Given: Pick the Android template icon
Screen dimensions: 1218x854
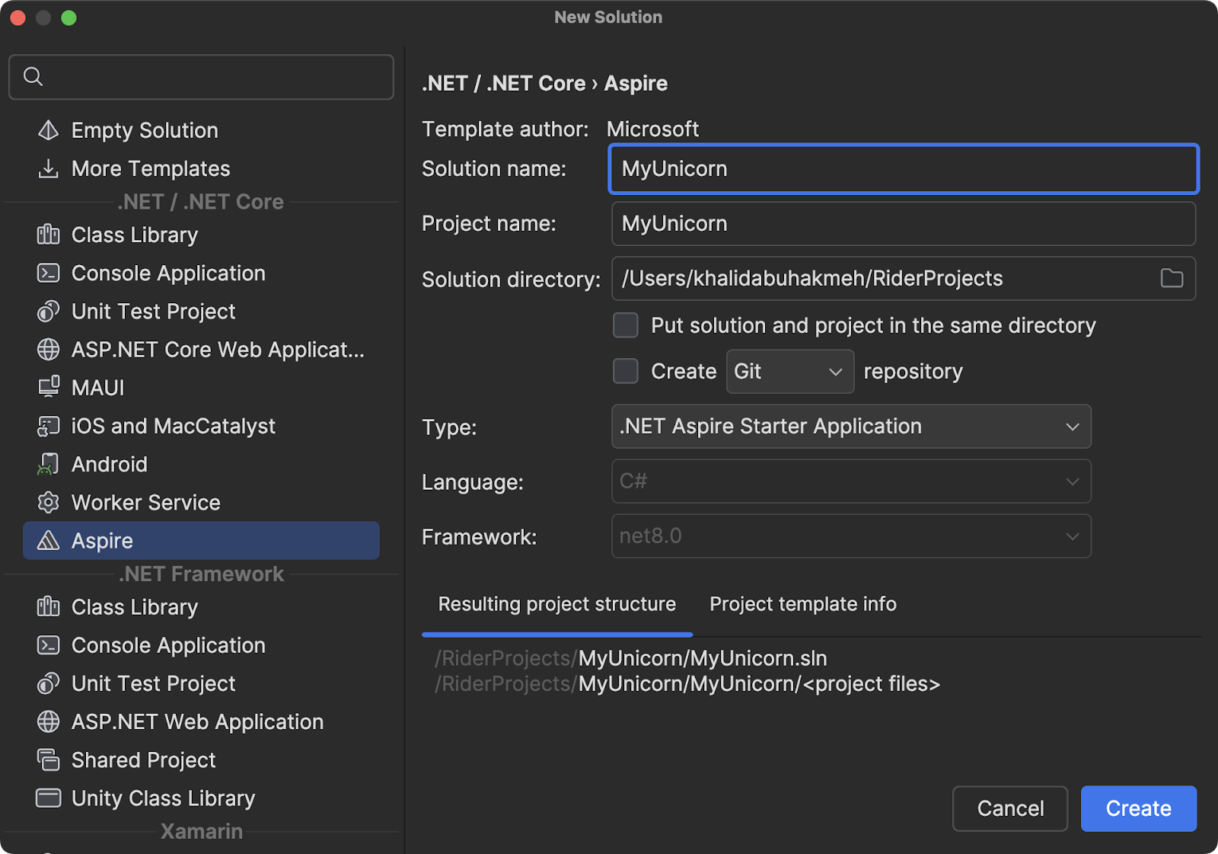Looking at the screenshot, I should 48,464.
